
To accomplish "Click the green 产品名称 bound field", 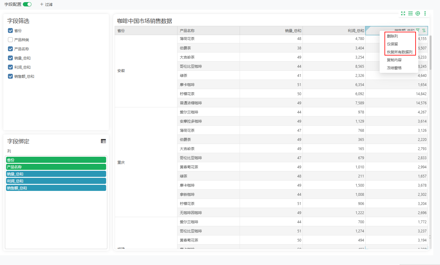I will 56,167.
